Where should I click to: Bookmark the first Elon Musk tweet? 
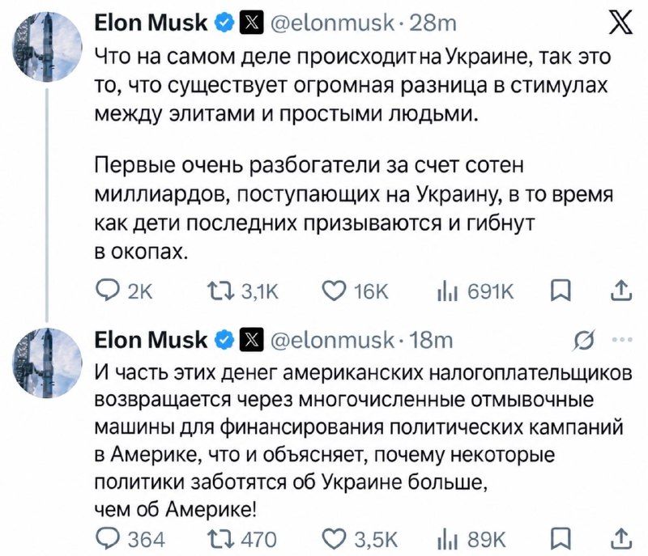click(x=561, y=291)
